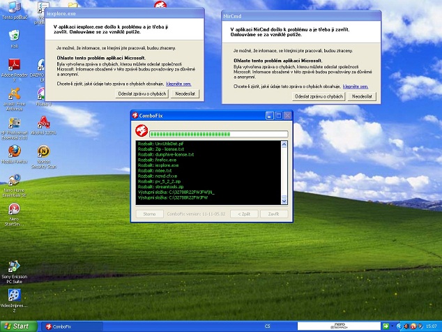Click the last tray icon before the clock
Viewport: 442px width, 332px height.
tap(420, 326)
